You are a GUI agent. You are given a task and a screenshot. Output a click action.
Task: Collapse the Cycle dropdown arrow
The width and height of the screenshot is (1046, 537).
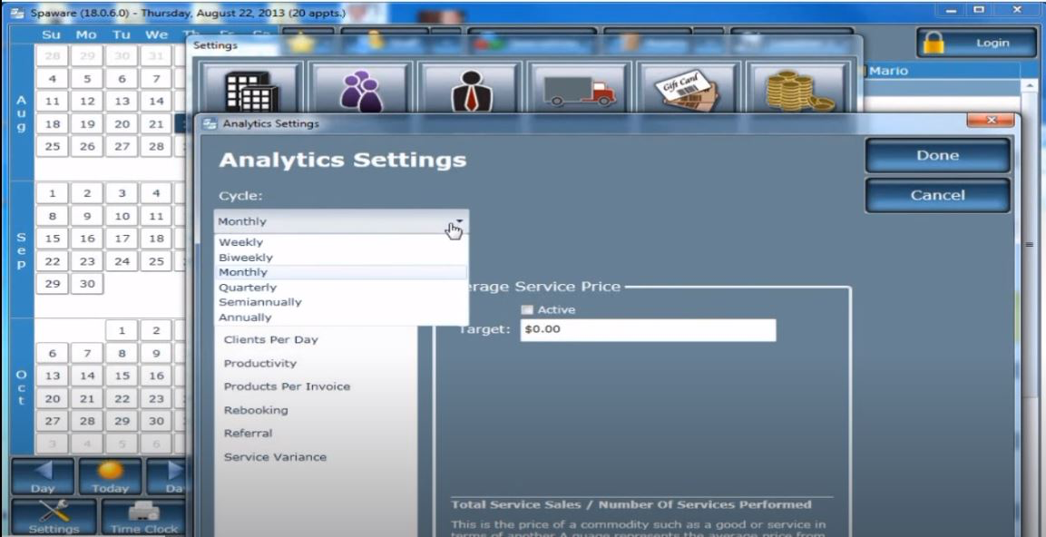click(459, 221)
